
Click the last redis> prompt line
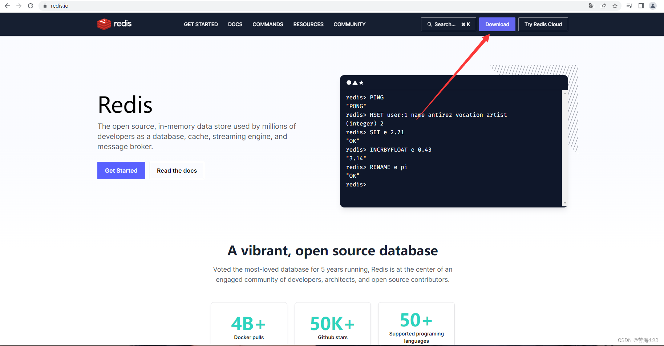tap(356, 185)
